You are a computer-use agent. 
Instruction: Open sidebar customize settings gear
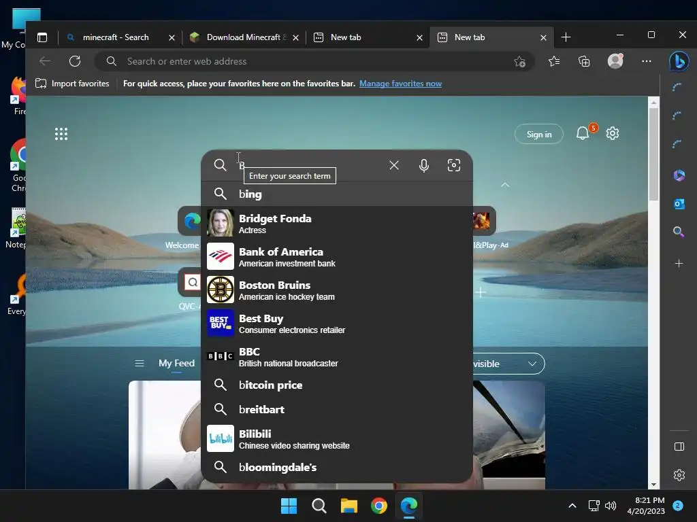tap(679, 475)
